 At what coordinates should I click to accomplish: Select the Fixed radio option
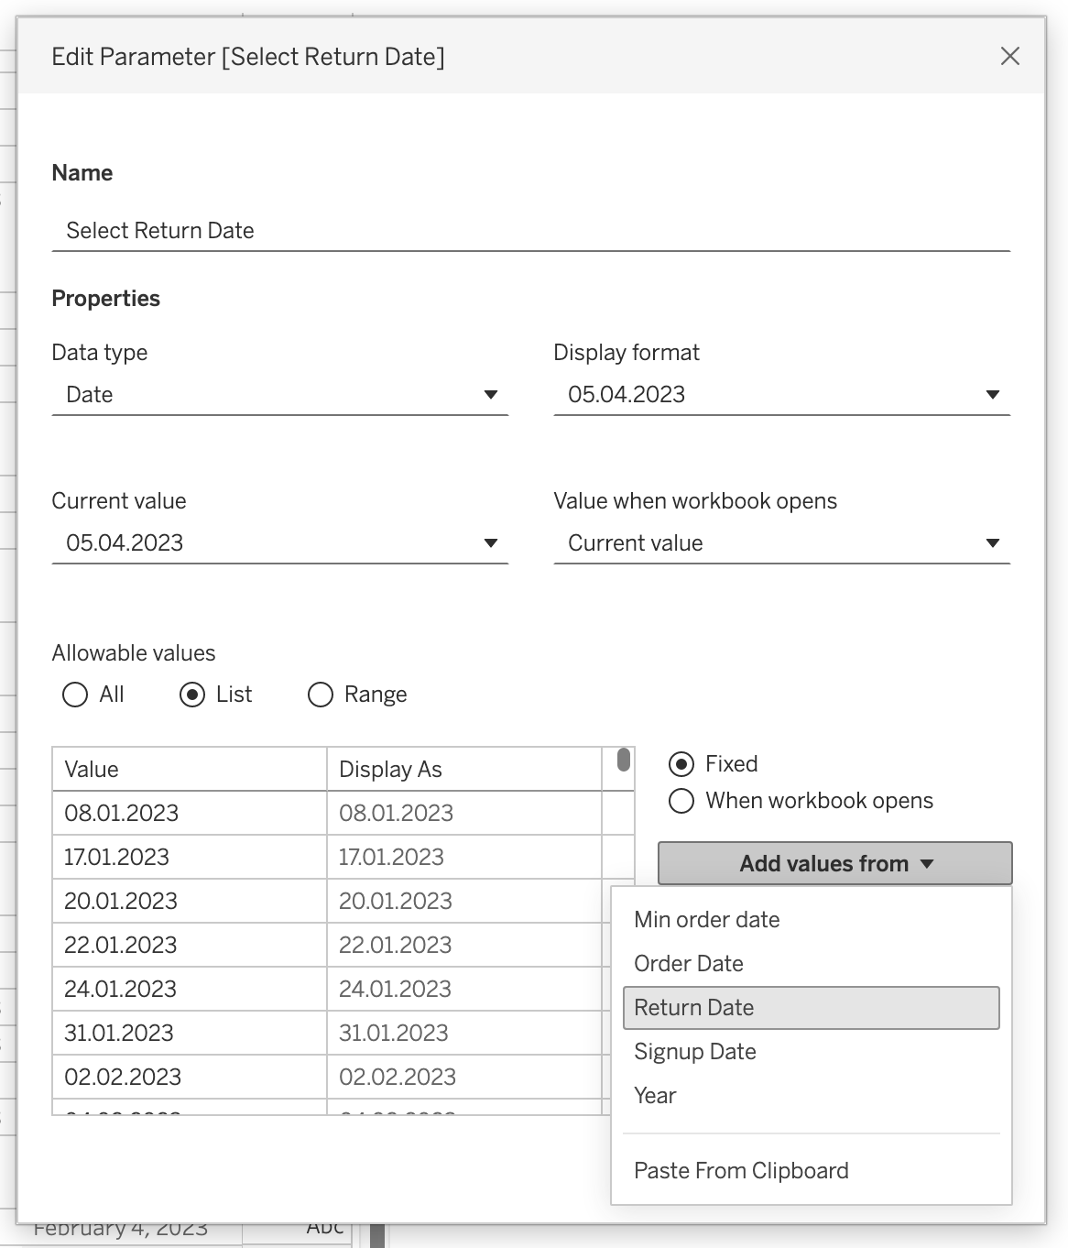tap(681, 764)
